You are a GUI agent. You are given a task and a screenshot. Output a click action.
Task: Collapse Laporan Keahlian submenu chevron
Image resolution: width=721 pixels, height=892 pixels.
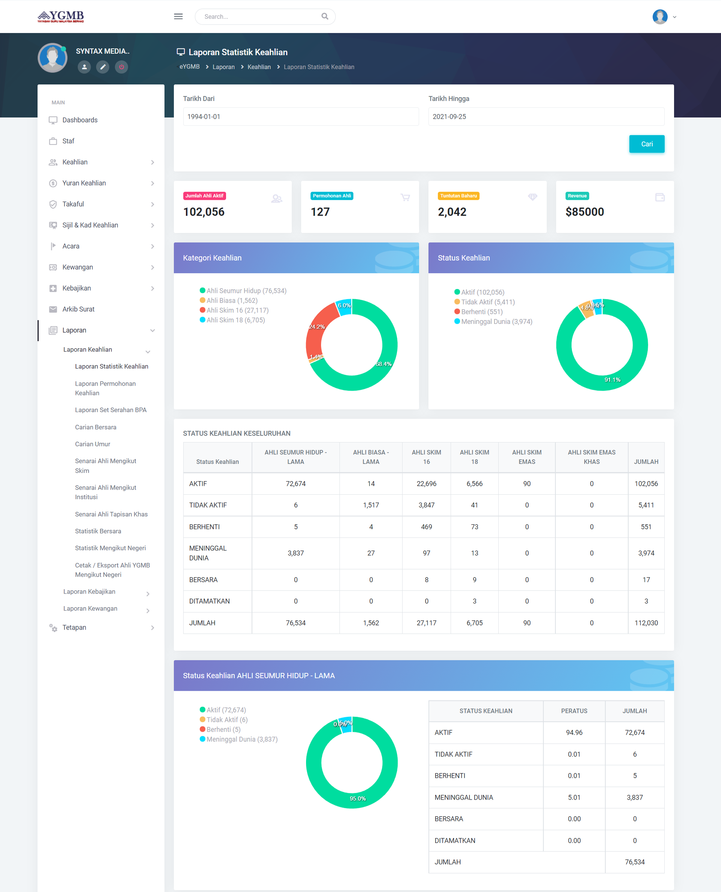click(x=148, y=352)
